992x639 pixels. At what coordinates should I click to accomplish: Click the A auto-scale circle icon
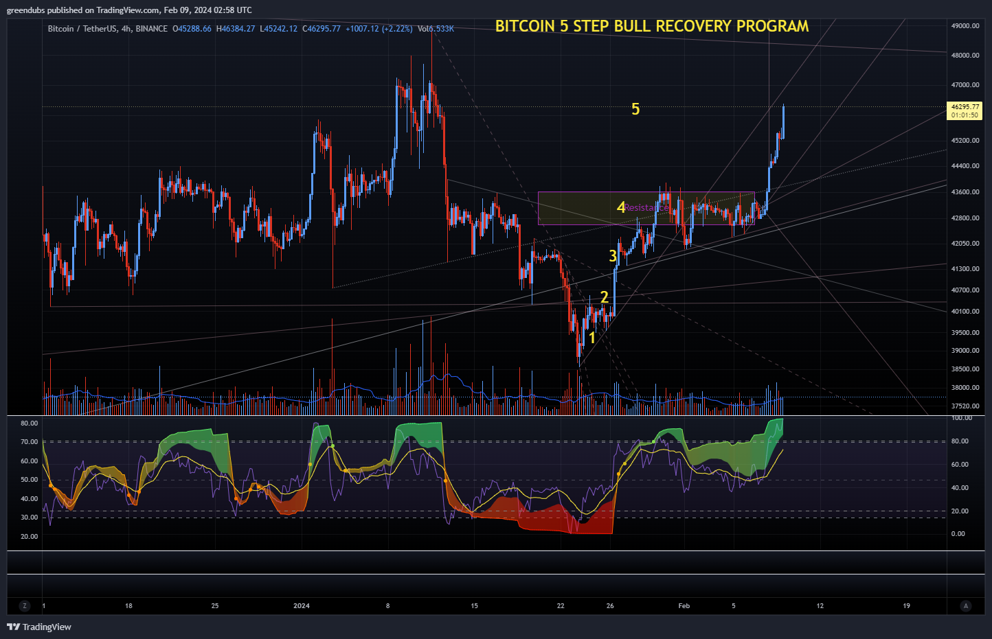[966, 605]
